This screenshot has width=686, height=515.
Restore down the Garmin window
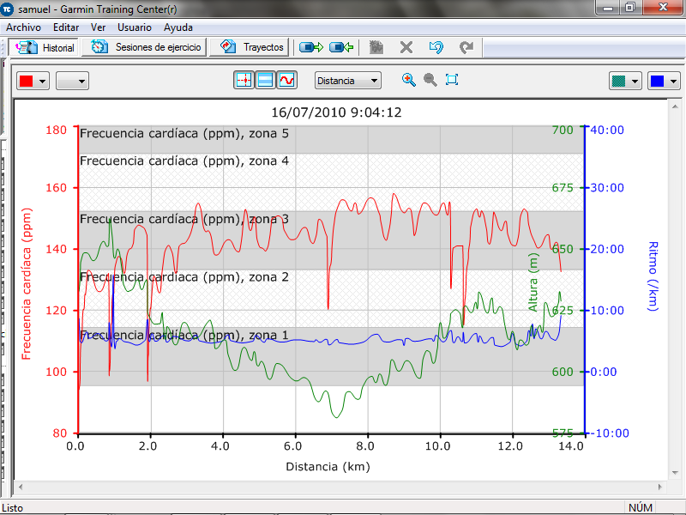pyautogui.click(x=630, y=8)
